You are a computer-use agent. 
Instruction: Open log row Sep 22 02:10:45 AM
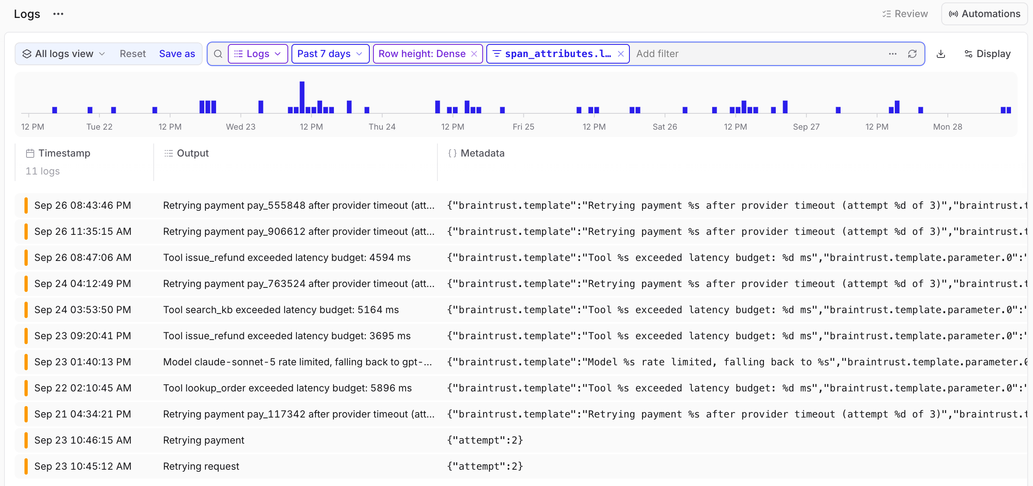point(521,388)
